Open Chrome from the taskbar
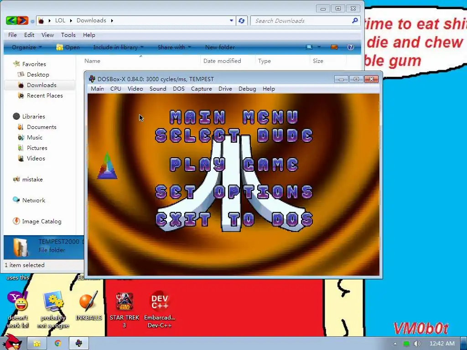 coord(58,344)
